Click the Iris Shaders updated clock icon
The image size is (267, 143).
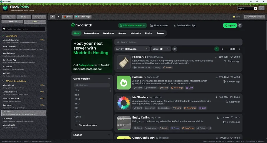[227, 102]
